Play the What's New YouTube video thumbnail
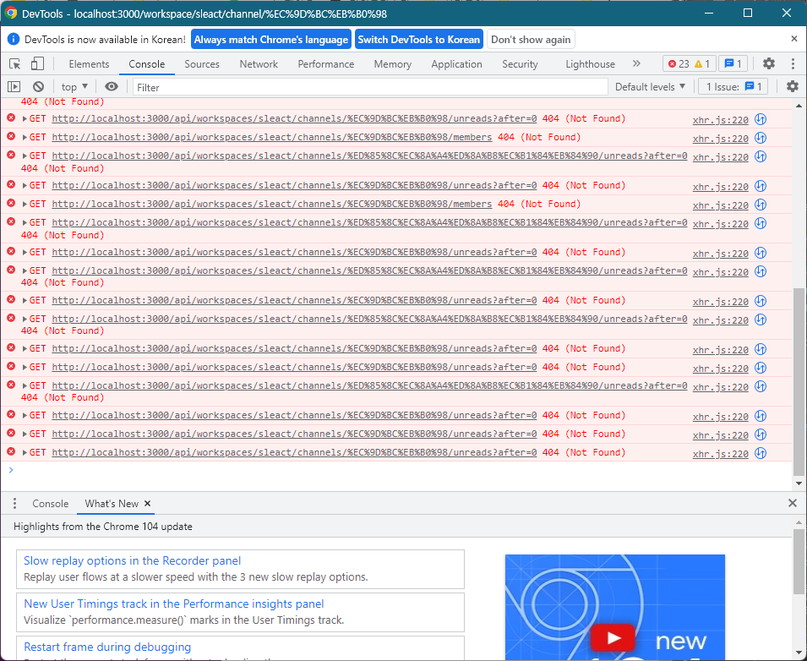Image resolution: width=807 pixels, height=661 pixels. click(613, 637)
